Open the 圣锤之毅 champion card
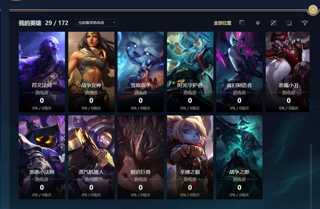Viewport: 320px width, 209px height. pyautogui.click(x=190, y=157)
